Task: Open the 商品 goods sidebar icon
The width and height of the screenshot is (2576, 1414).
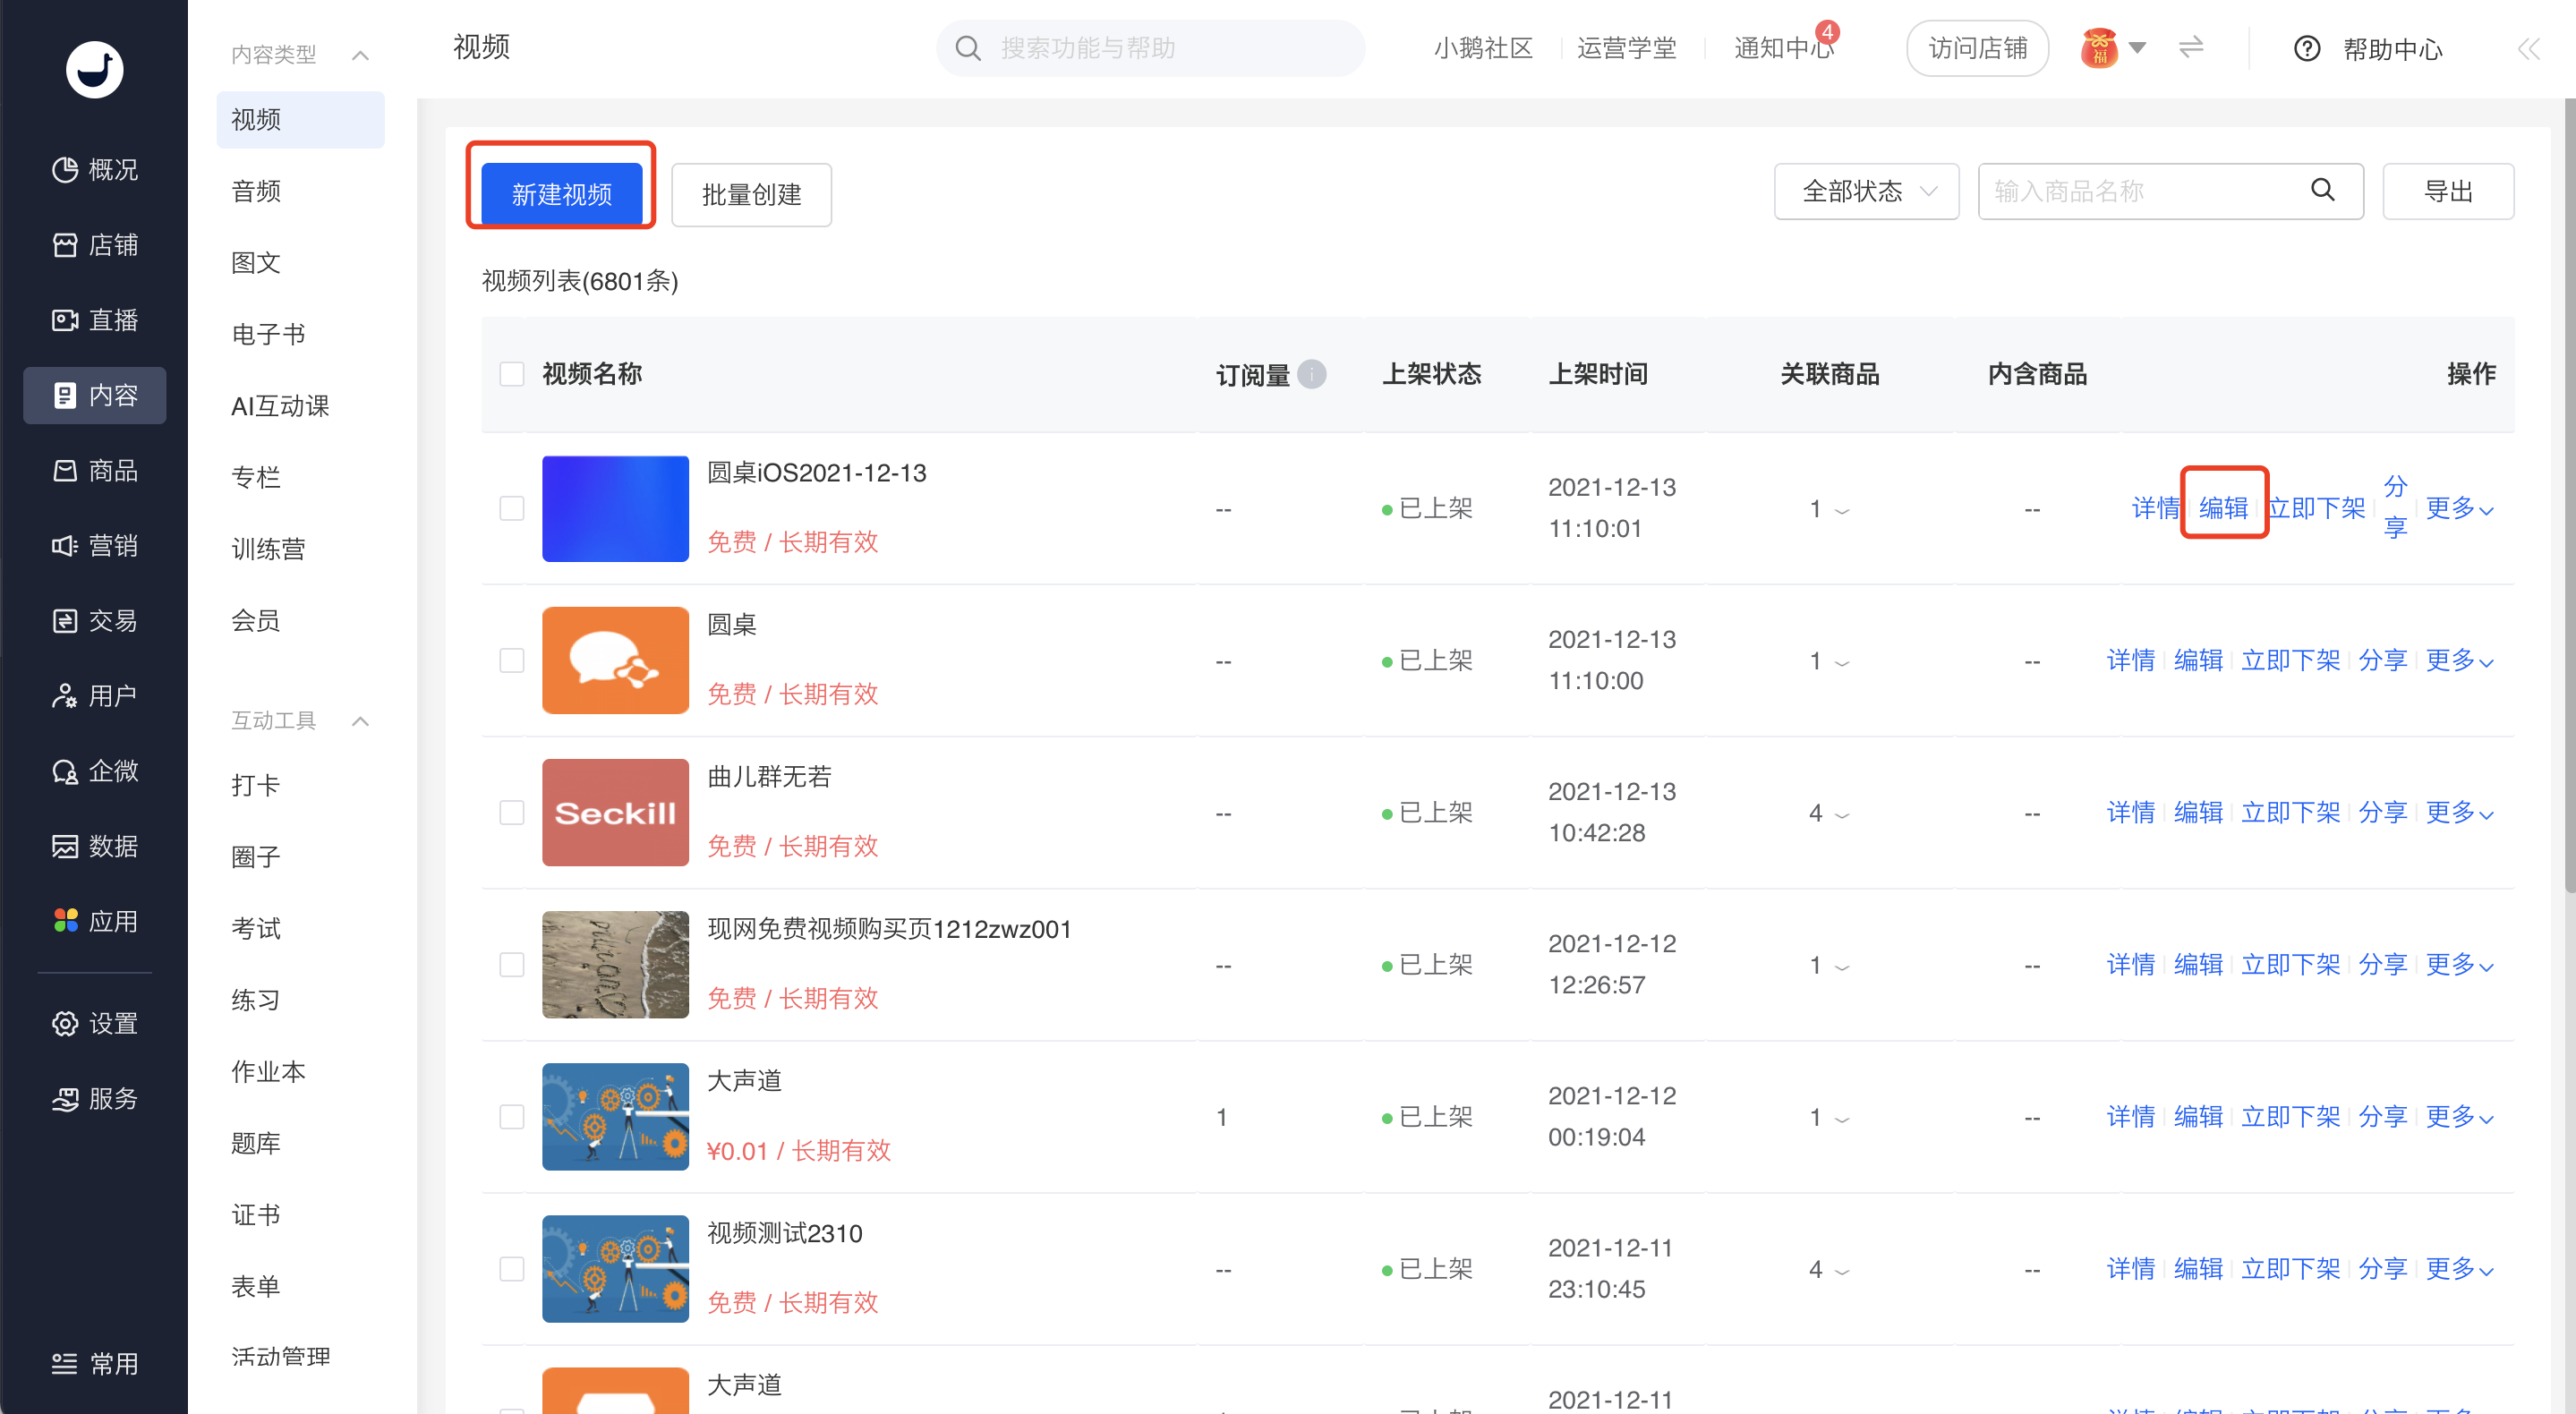Action: [x=64, y=470]
